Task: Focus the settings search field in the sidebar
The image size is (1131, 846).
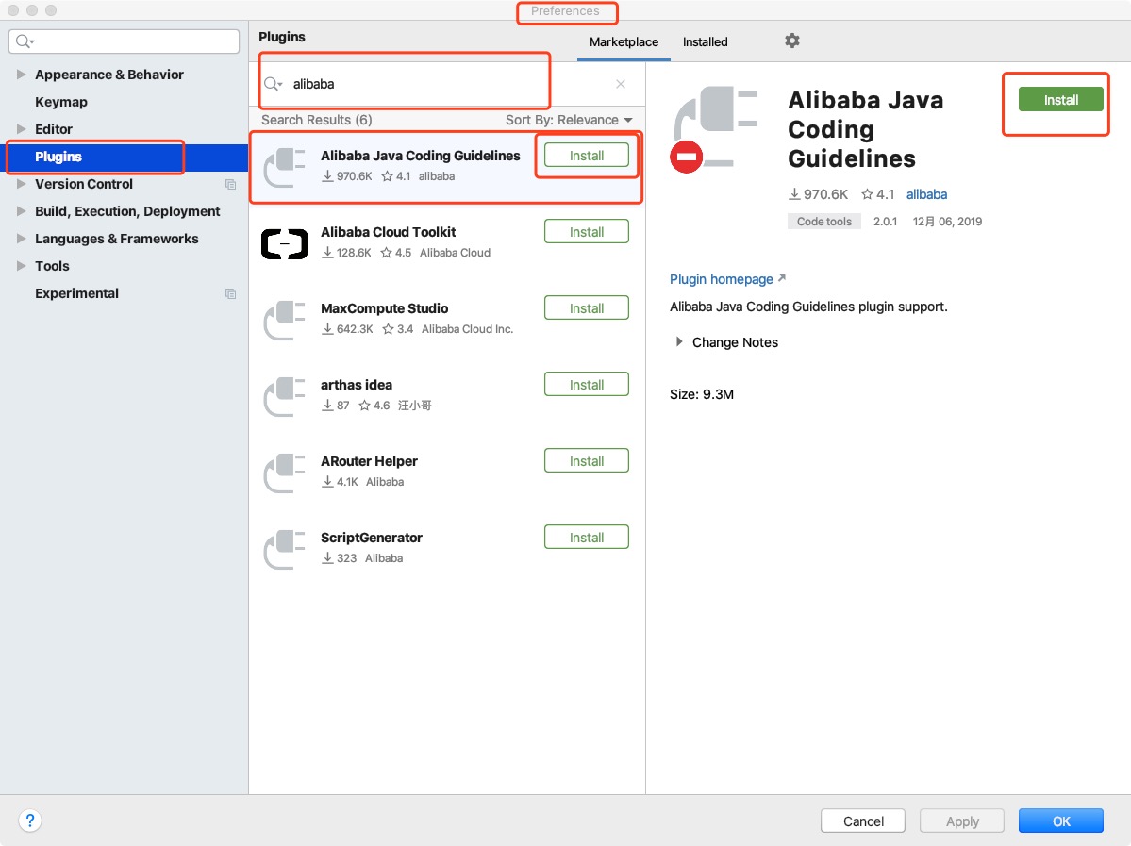Action: [x=125, y=41]
